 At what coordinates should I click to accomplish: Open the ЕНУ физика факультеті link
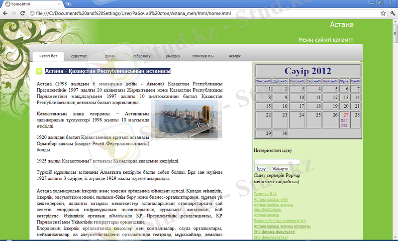[275, 232]
